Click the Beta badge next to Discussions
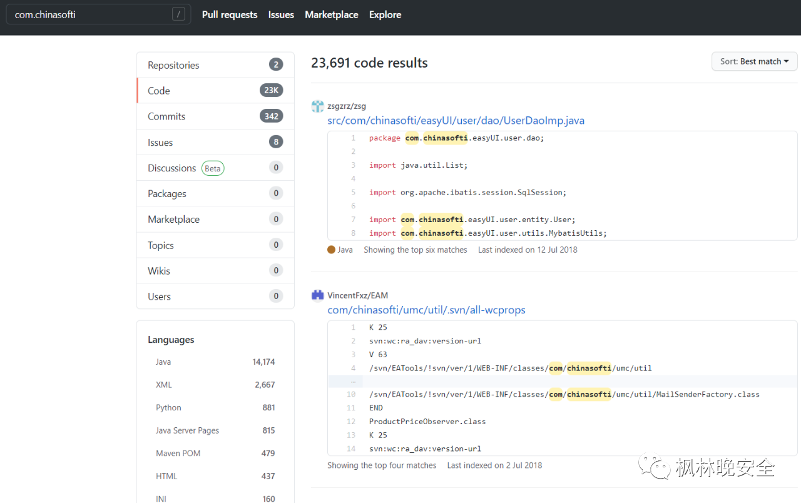Viewport: 801px width, 503px height. click(213, 168)
